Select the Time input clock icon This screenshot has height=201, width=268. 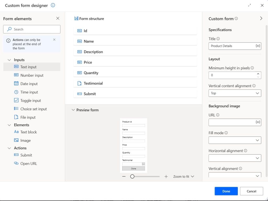(16, 92)
